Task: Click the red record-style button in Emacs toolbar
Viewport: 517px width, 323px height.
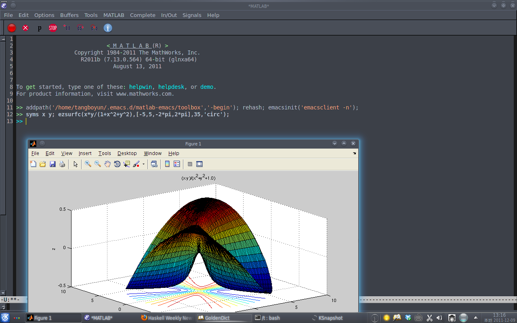Action: (12, 28)
